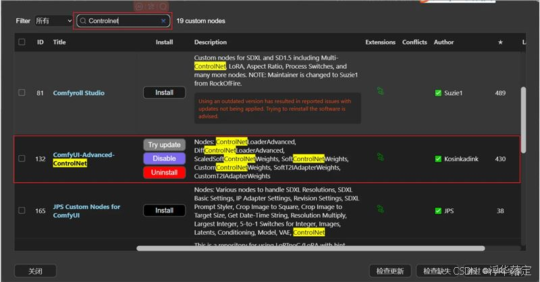Open the JPS Custom Nodes for ComfyUI link
Image resolution: width=540 pixels, height=282 pixels.
coord(86,210)
